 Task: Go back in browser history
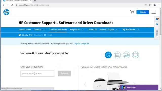click(4, 5)
